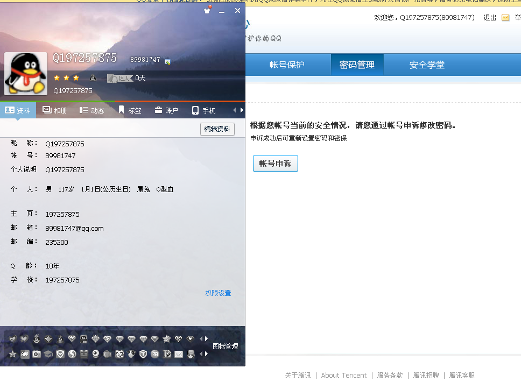Open the 标签 tags tab

pos(130,110)
